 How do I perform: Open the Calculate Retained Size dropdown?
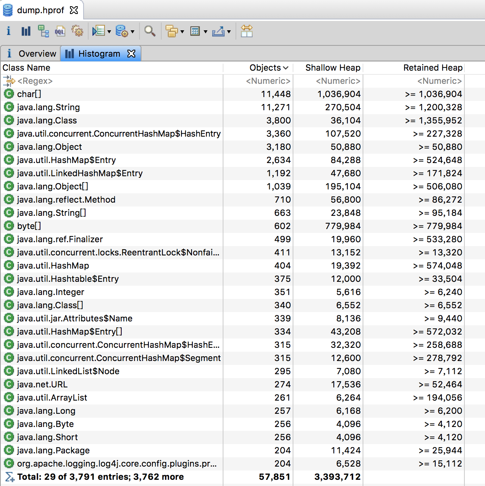206,32
